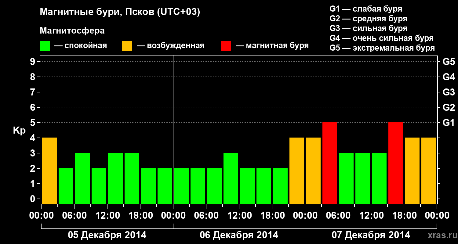Select the chart title 'Магнитные бури, Псков (UTC+03)'
Image resolution: width=458 pixels, height=244 pixels.
(x=120, y=12)
